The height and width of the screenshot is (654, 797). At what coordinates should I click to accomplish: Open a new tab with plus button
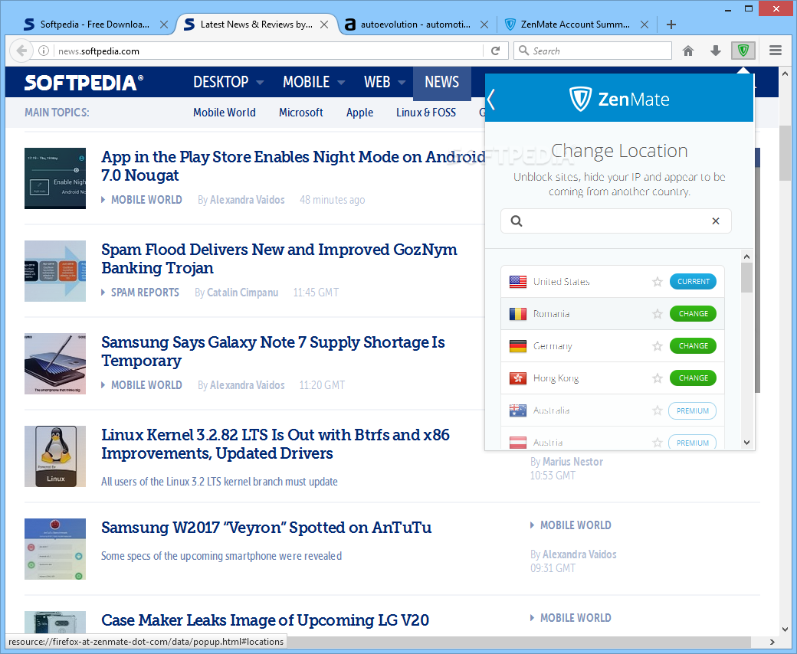[x=671, y=25]
